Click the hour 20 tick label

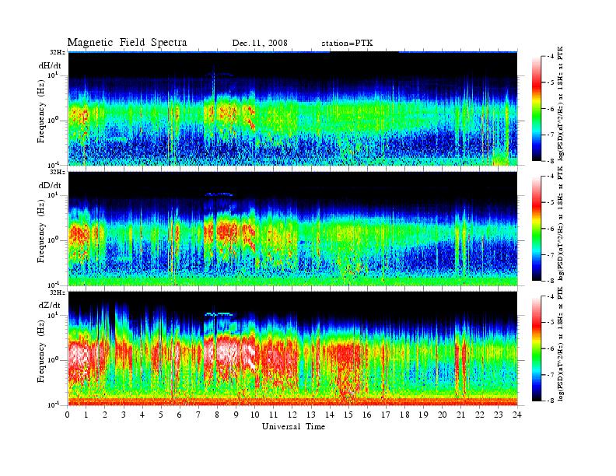[442, 415]
